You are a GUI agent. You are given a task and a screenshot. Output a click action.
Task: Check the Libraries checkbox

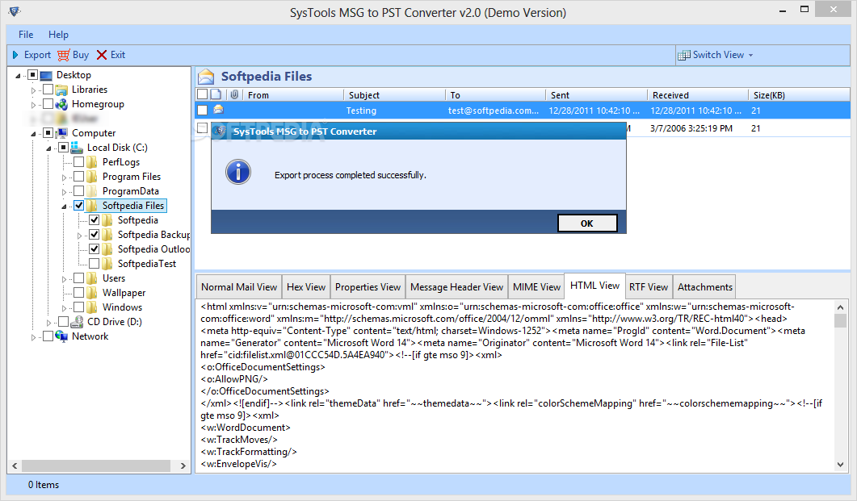pos(48,90)
